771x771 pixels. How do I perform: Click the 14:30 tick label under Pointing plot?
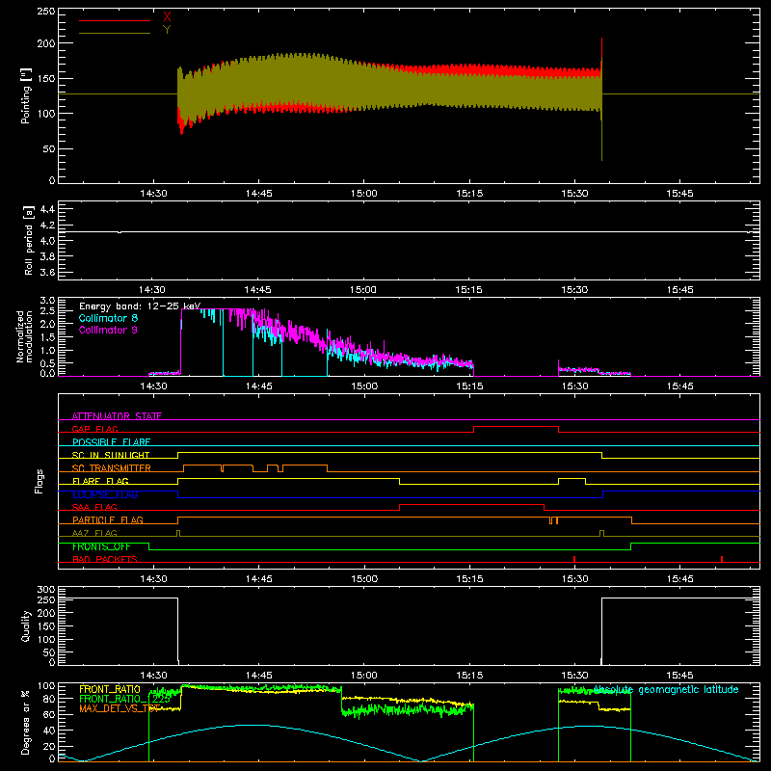(153, 194)
